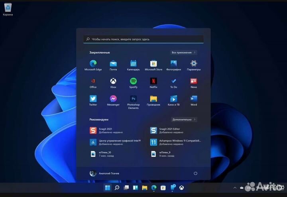Open Widgets from the taskbar

tap(135, 188)
